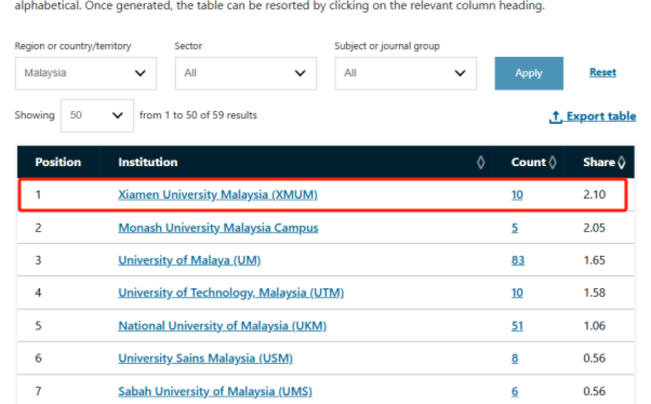Click count 51 for National University of Malaysia
The height and width of the screenshot is (404, 651).
pos(517,325)
